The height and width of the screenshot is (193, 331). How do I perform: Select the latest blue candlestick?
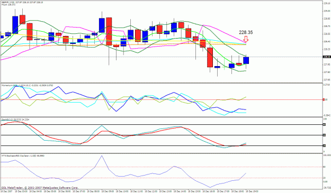click(x=246, y=60)
